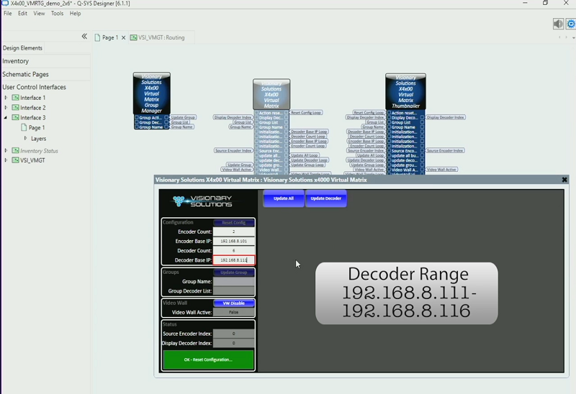Click the Interface 2 UCI icon
Image resolution: width=576 pixels, height=394 pixels.
pyautogui.click(x=15, y=108)
